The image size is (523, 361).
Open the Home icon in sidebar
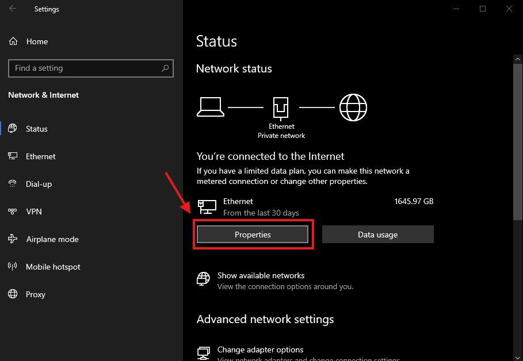(13, 41)
